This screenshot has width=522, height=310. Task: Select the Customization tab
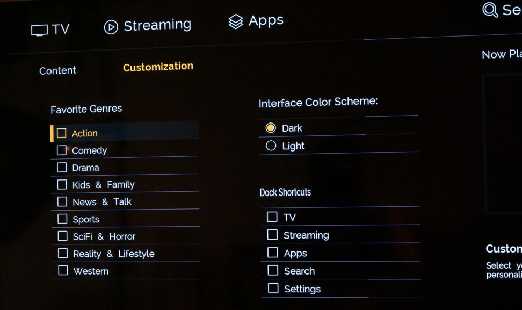tap(158, 67)
